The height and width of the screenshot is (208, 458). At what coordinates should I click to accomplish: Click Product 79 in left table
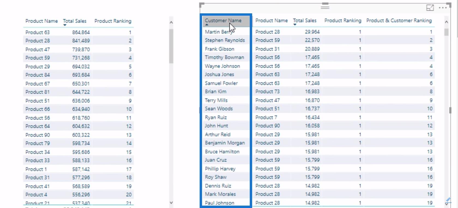38,143
